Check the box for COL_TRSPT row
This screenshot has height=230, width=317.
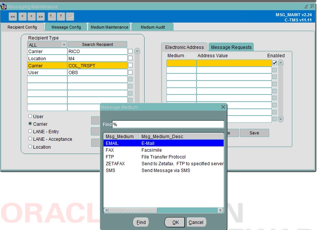click(x=130, y=65)
